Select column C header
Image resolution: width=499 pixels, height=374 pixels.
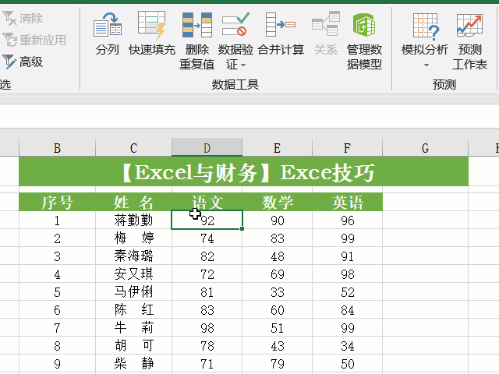tap(133, 148)
